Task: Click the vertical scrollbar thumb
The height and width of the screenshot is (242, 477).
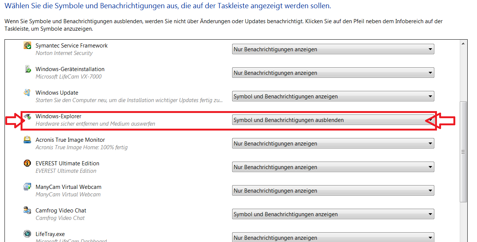Action: click(x=464, y=152)
